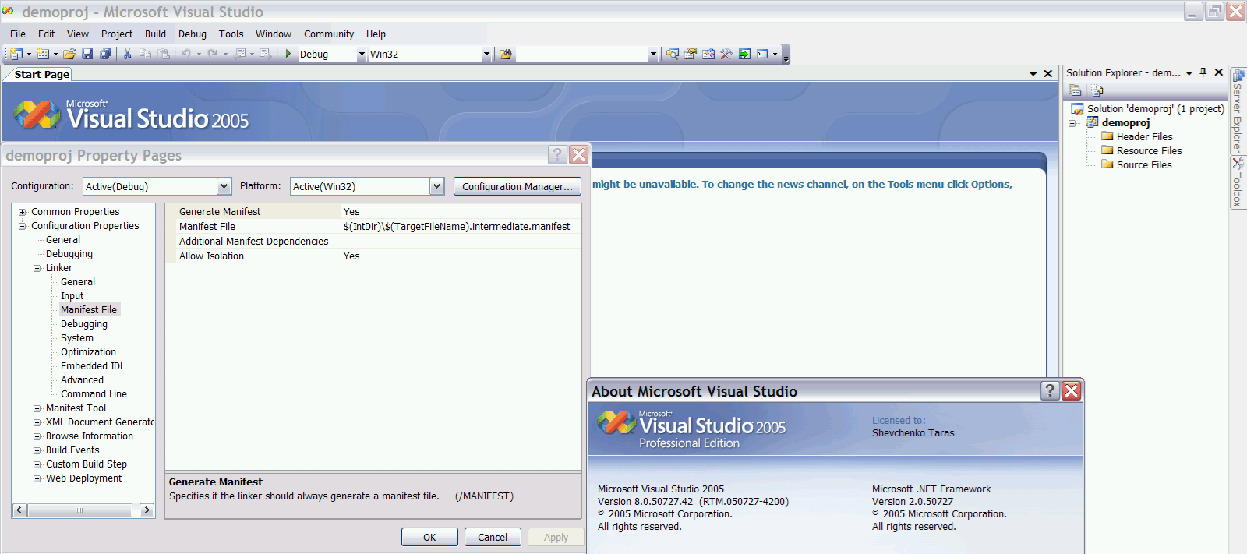Click the Configuration Manager button
The image size is (1247, 554).
[x=518, y=186]
